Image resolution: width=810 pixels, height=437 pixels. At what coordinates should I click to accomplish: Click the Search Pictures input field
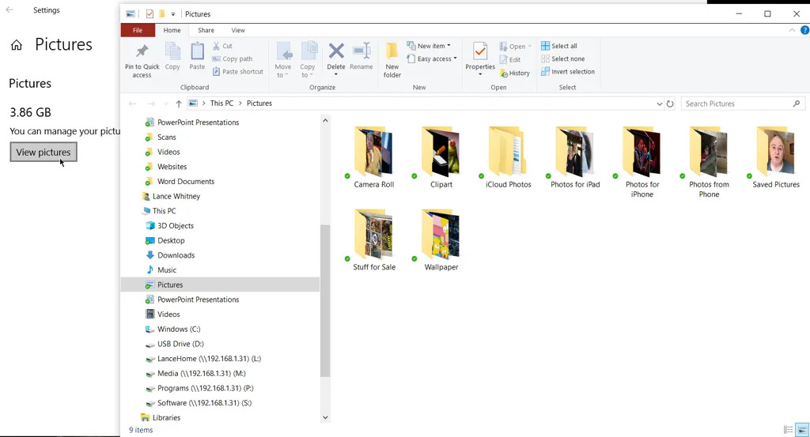[x=736, y=104]
